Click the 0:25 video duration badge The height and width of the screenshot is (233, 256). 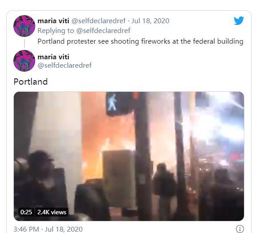point(26,212)
